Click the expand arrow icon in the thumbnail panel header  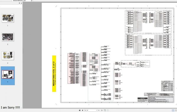click(x=19, y=3)
